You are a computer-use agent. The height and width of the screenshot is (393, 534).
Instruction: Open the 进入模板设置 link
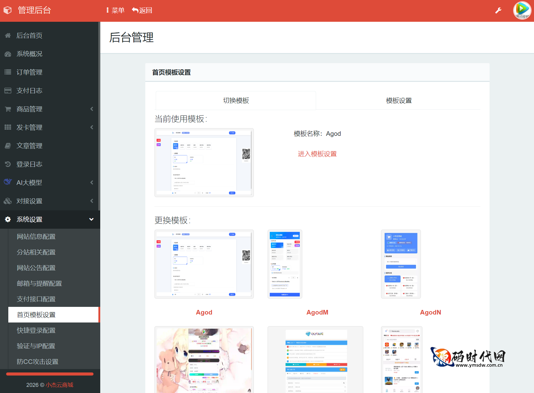point(317,154)
